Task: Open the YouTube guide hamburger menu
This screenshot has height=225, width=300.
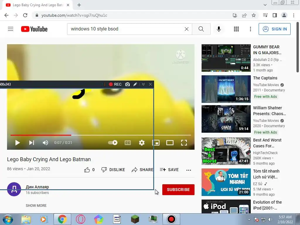Action: (x=11, y=29)
